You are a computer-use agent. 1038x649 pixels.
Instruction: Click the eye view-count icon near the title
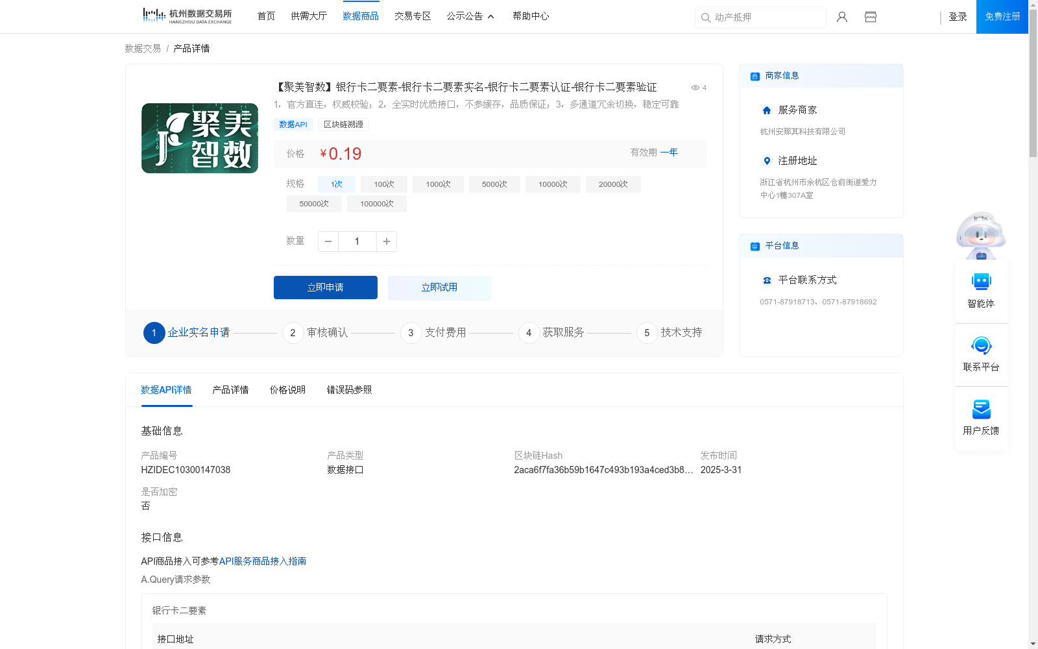point(695,88)
